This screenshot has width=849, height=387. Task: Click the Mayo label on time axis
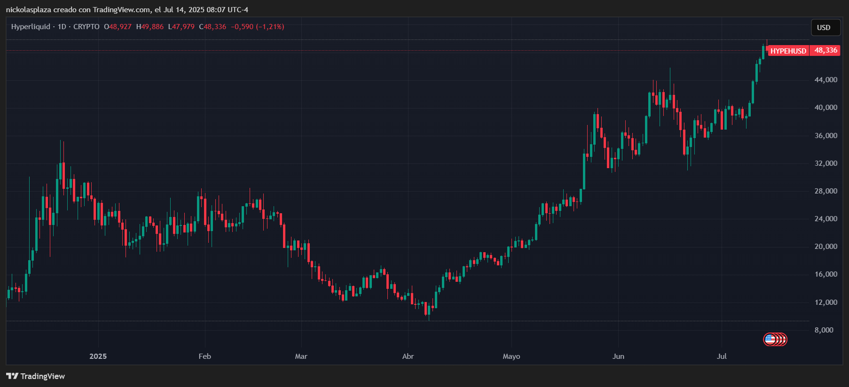(x=511, y=356)
